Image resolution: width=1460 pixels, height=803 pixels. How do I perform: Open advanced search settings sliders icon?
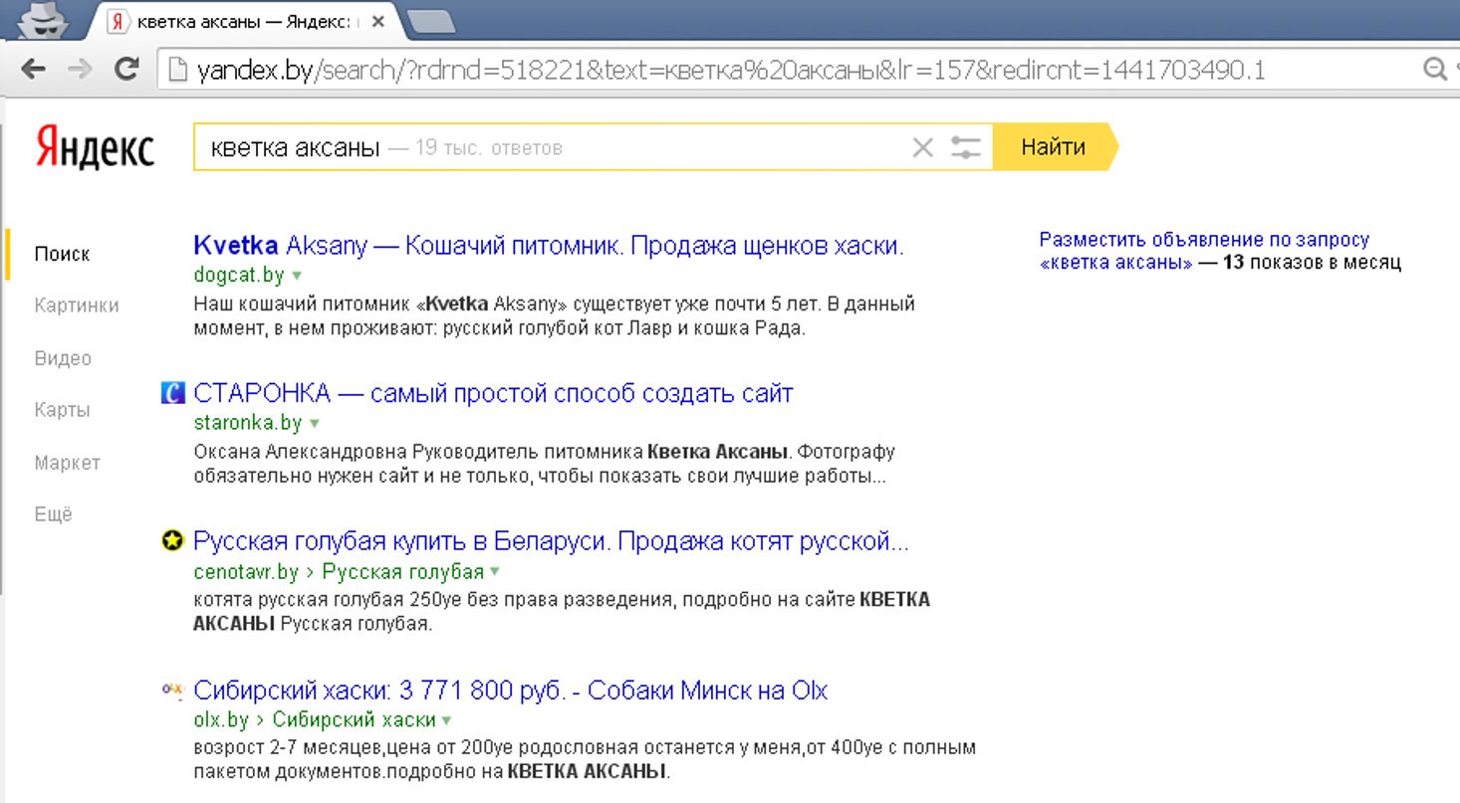click(x=965, y=148)
